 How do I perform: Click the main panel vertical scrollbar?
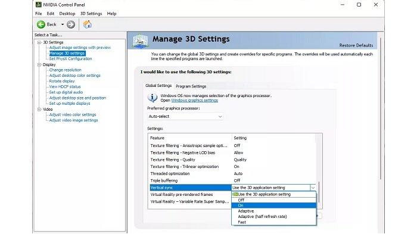pyautogui.click(x=381, y=109)
